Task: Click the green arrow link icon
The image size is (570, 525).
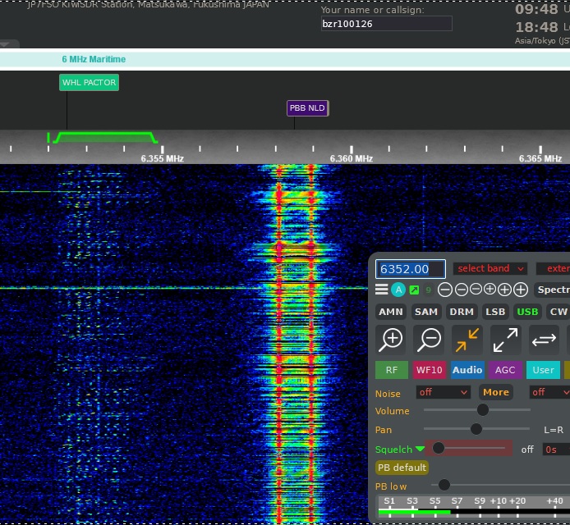Action: pyautogui.click(x=414, y=290)
